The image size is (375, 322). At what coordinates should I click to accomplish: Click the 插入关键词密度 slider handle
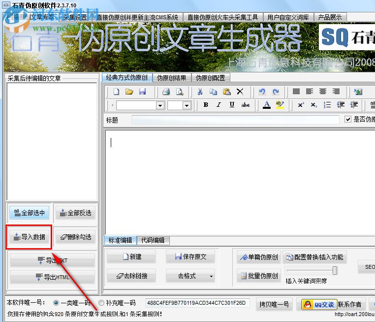(335, 271)
